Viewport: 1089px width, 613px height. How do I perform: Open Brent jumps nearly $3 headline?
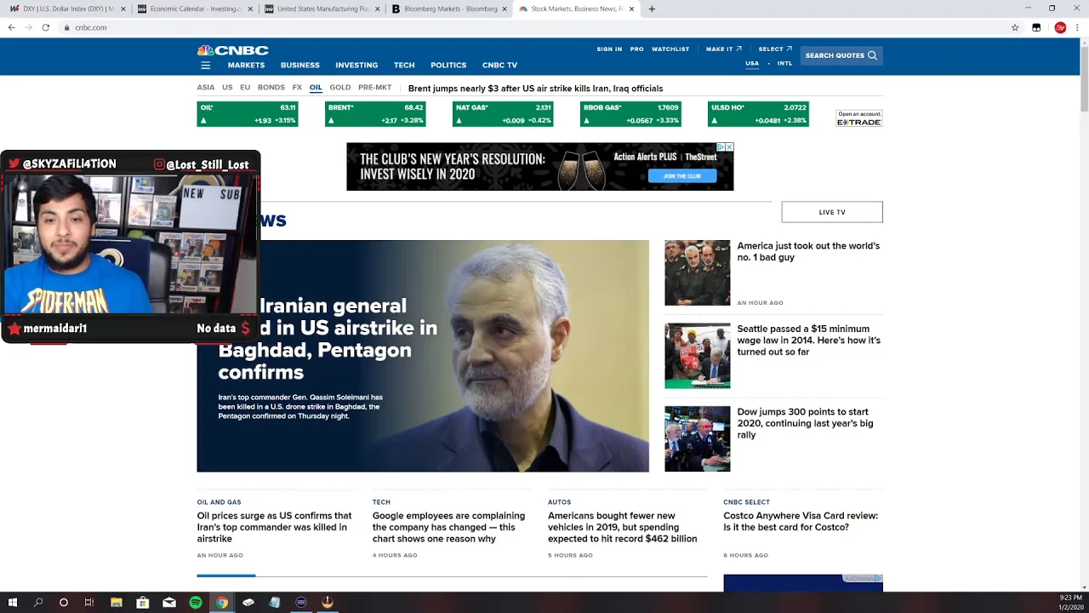pos(535,89)
